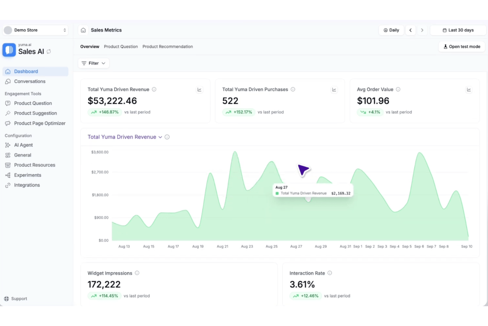Switch to the Product Recommendation tab
This screenshot has width=488, height=326.
coord(168,47)
